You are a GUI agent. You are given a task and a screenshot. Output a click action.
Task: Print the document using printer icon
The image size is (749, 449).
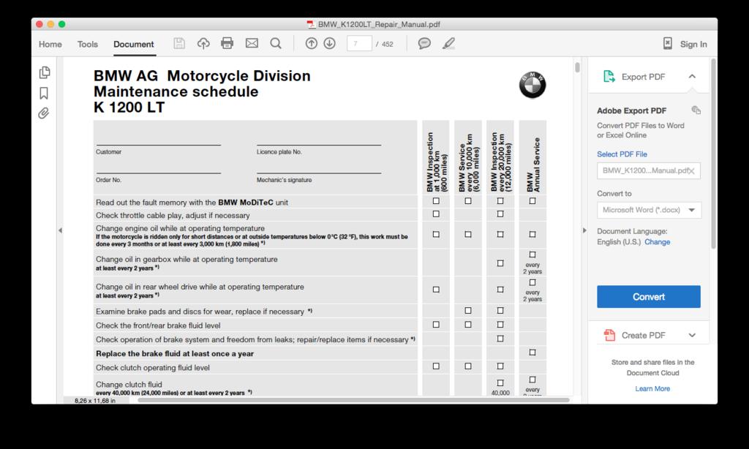pos(227,44)
